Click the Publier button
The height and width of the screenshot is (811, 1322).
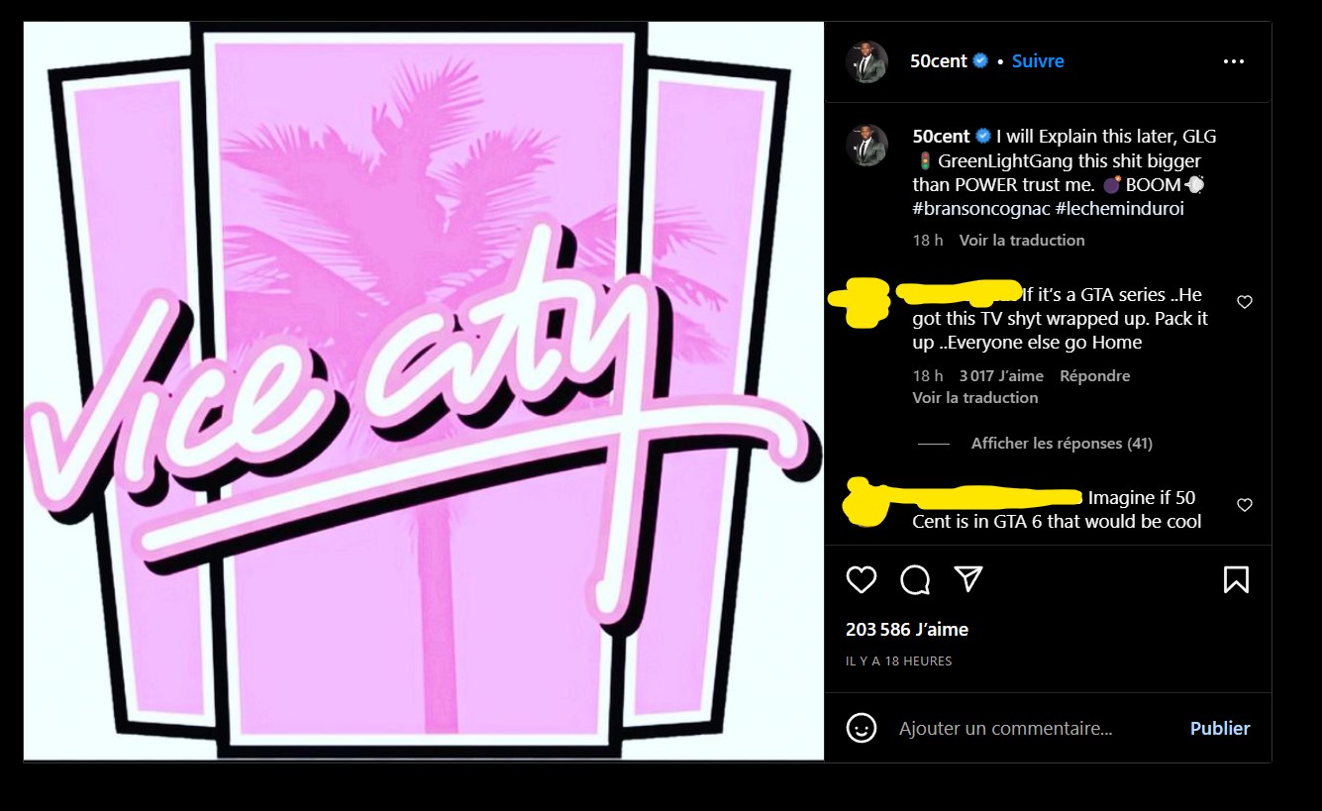(1220, 728)
